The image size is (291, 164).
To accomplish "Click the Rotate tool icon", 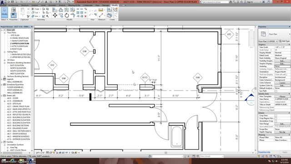I will pyautogui.click(x=67, y=15).
